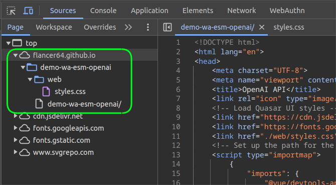This screenshot has width=336, height=185.
Task: Select fonts.gstatic.com in the file tree
Action: pyautogui.click(x=62, y=140)
